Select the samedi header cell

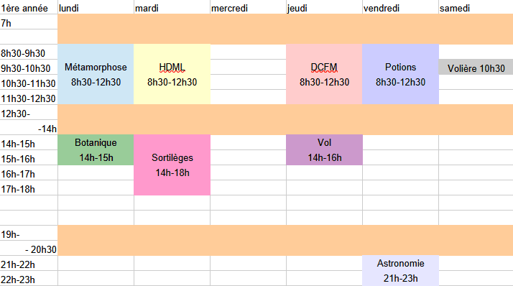pos(476,7)
